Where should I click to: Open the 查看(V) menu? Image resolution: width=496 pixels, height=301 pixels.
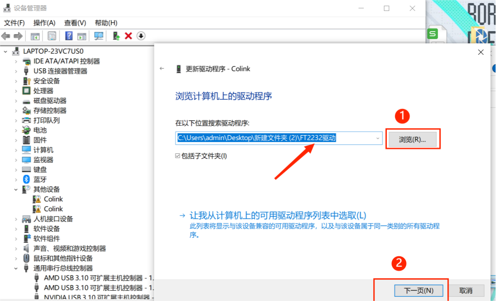tap(74, 22)
